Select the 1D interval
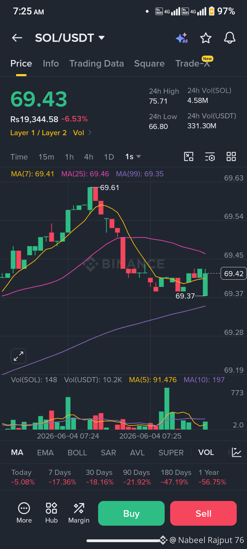This screenshot has height=549, width=247. (109, 157)
